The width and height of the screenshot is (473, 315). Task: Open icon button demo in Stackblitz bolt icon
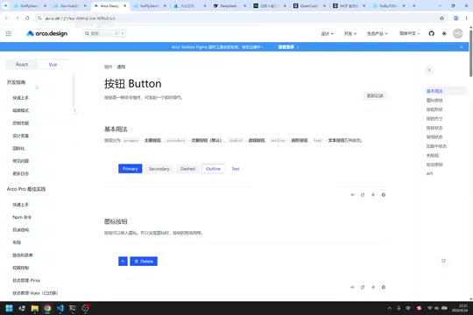click(373, 287)
